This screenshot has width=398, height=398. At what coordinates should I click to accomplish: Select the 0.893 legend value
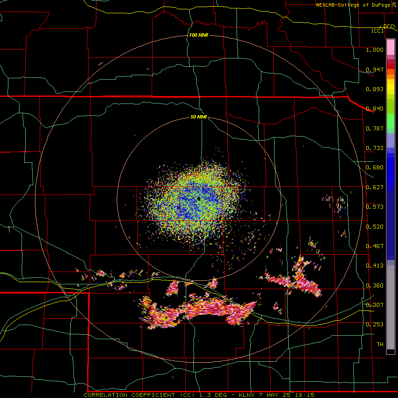point(375,89)
